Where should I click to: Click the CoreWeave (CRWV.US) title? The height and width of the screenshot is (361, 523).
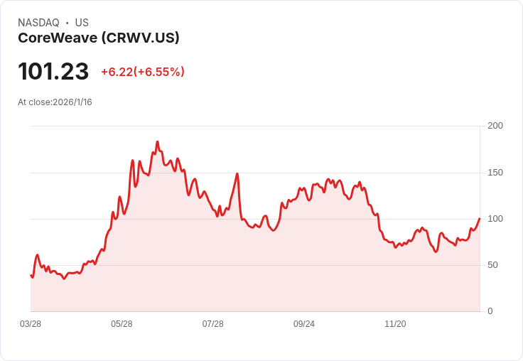pyautogui.click(x=99, y=38)
